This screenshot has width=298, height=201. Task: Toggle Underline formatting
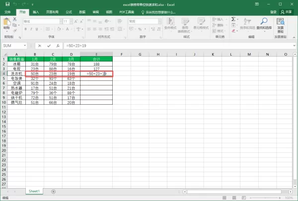[x=37, y=29]
